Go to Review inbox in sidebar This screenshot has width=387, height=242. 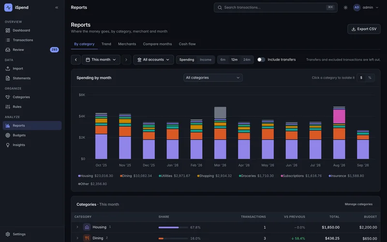[32, 50]
